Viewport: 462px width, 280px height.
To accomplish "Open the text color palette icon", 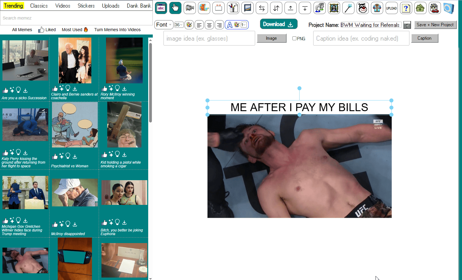I will (x=189, y=25).
